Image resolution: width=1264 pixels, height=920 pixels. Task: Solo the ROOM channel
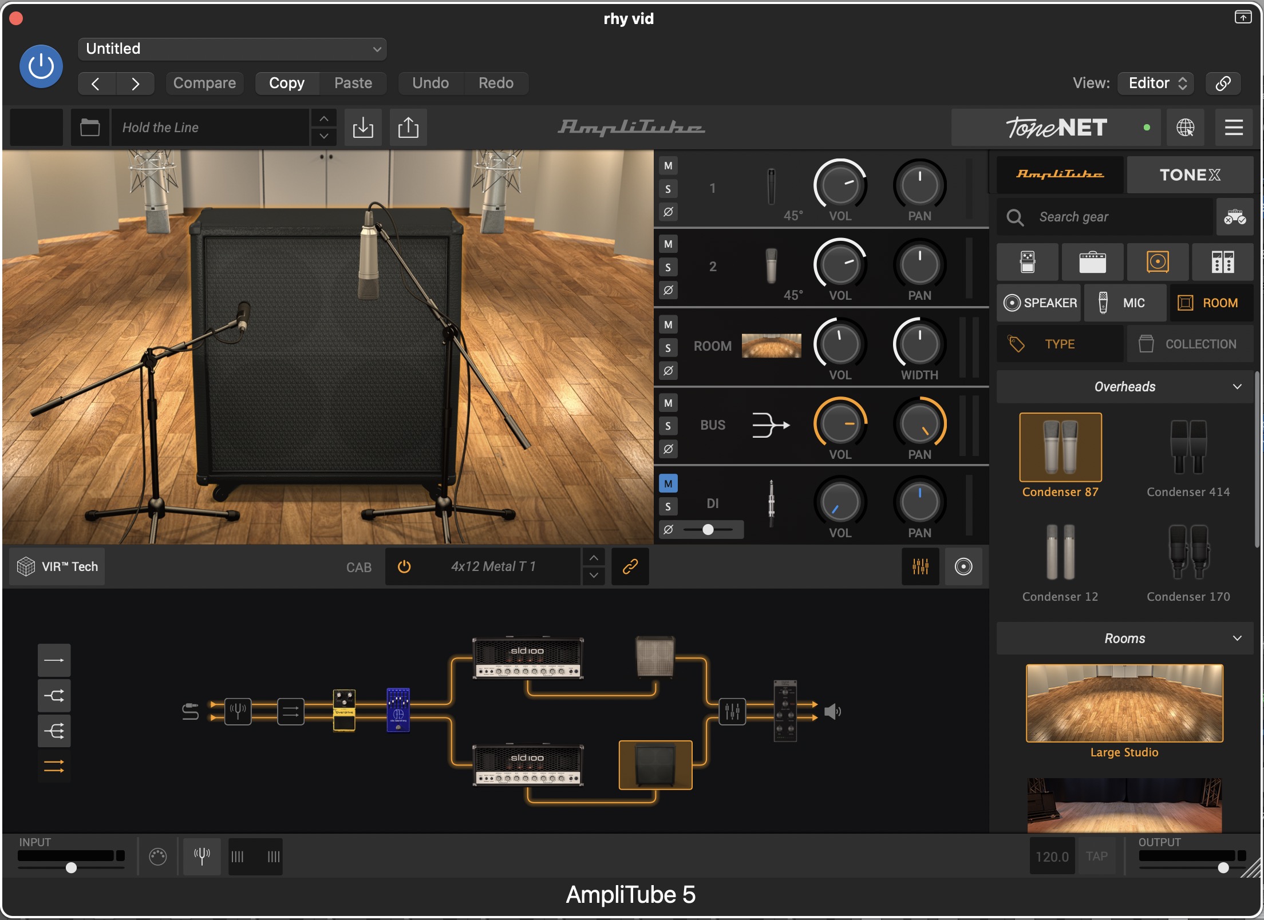(x=668, y=347)
